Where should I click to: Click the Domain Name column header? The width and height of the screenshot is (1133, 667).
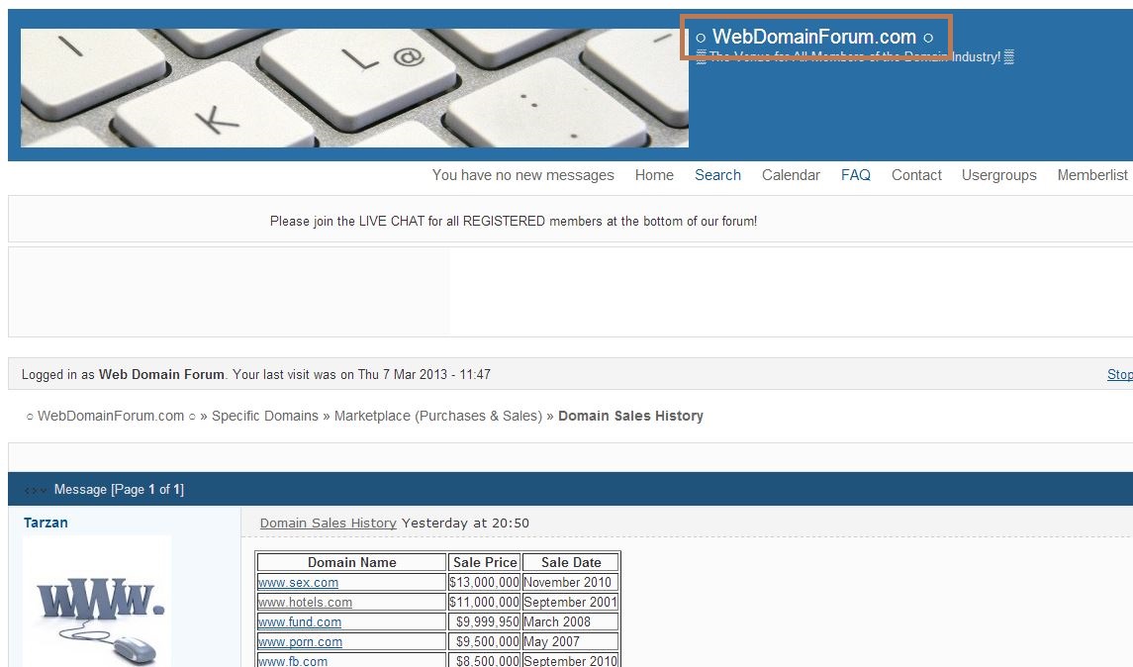[352, 562]
